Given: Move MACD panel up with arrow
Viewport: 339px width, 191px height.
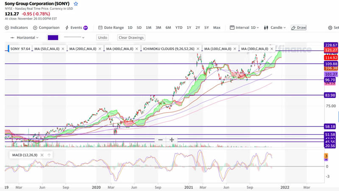Looking at the screenshot, I should (x=49, y=155).
